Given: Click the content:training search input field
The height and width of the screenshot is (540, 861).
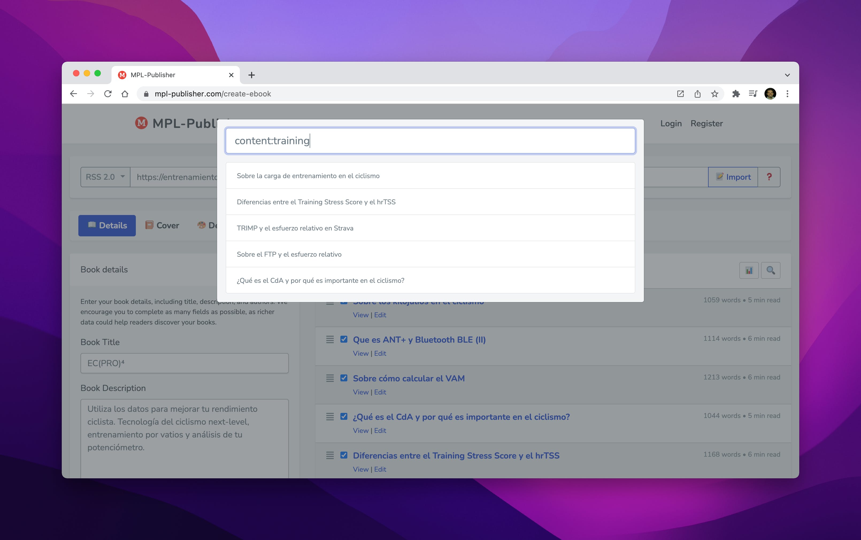Looking at the screenshot, I should (x=430, y=141).
